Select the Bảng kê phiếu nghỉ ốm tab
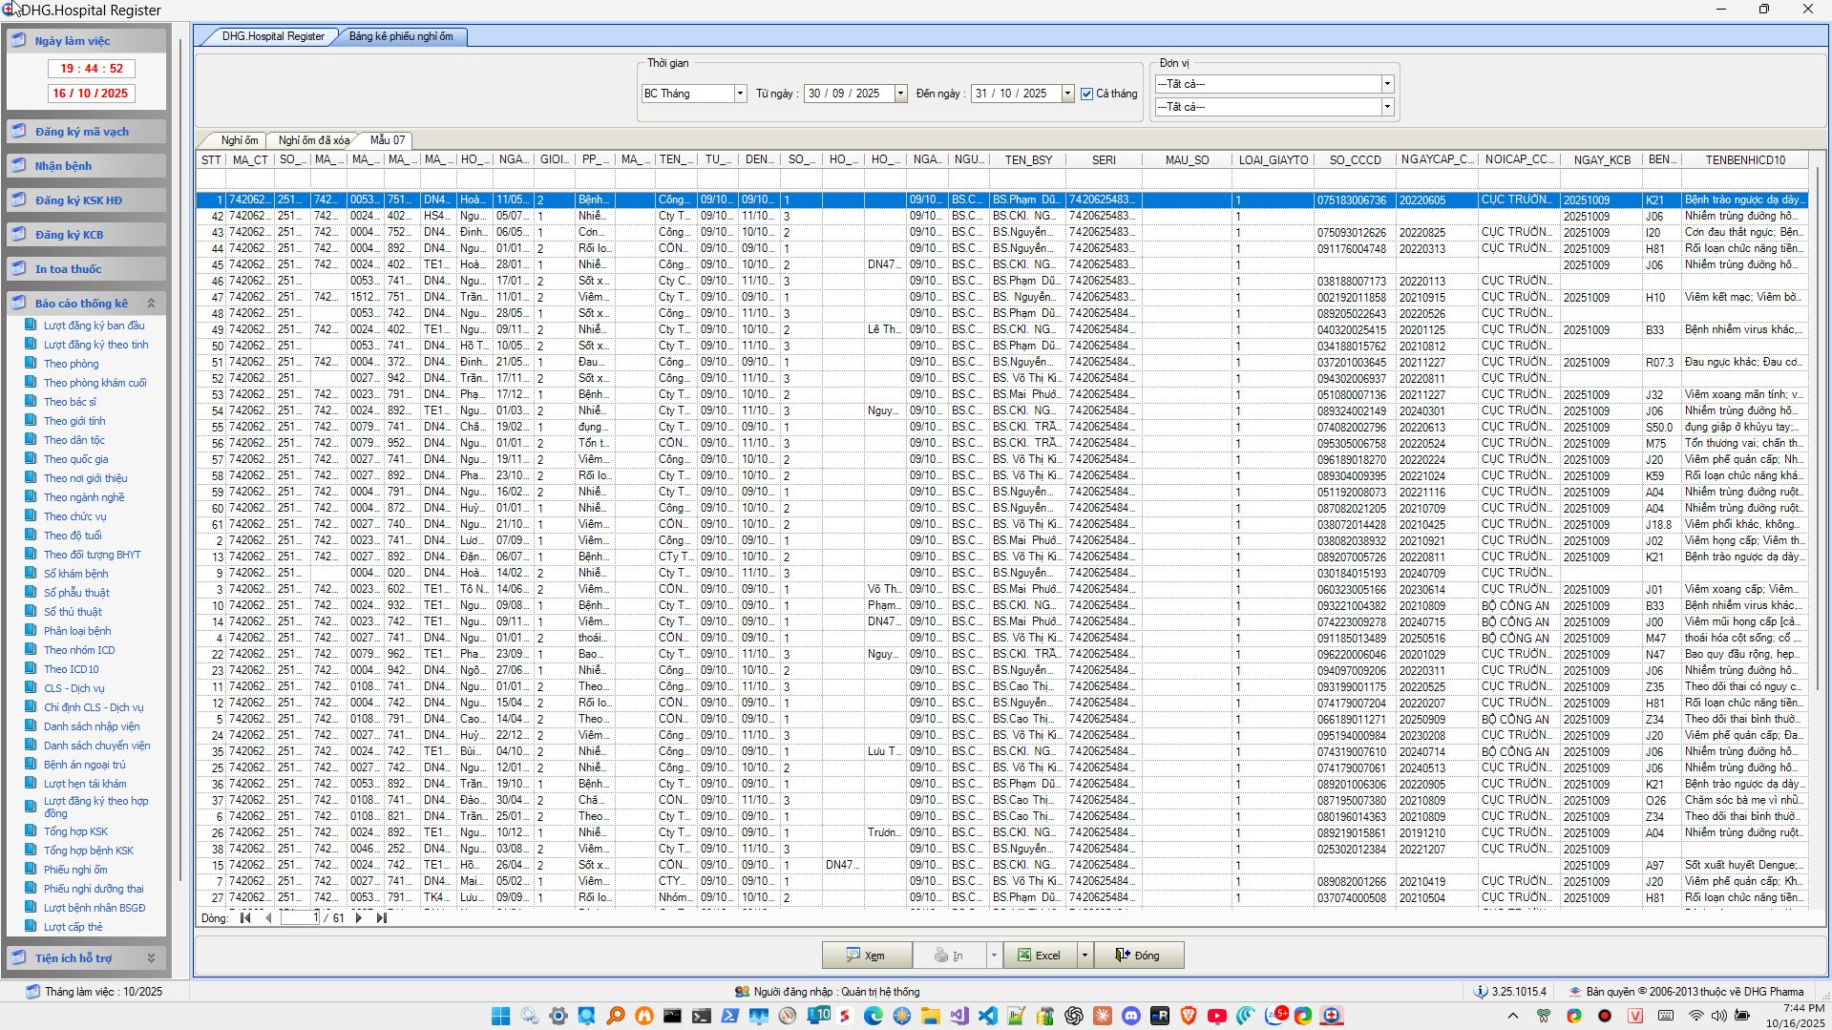The width and height of the screenshot is (1832, 1030). 401,36
